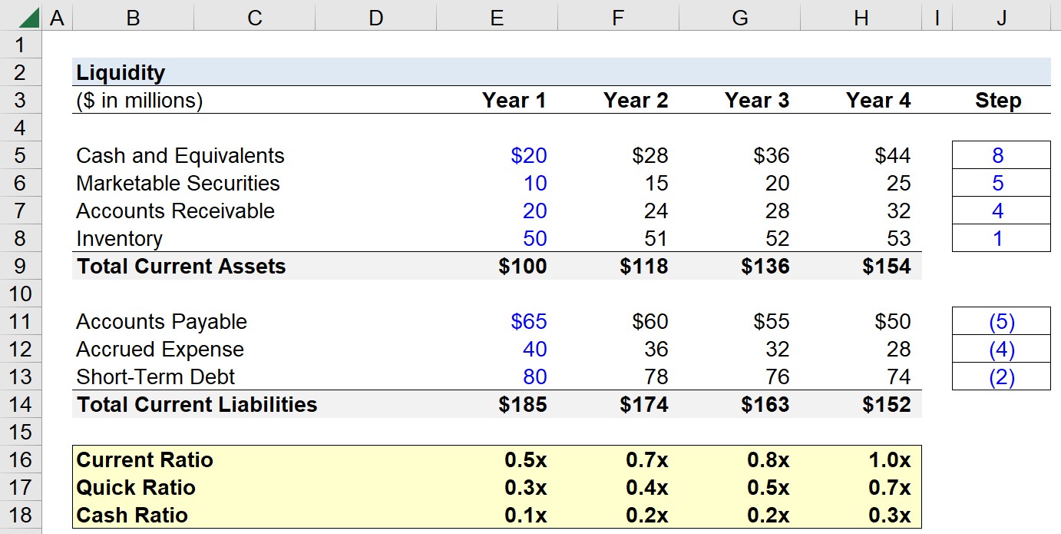Click the Cash and Equivalents label
The width and height of the screenshot is (1061, 534).
[180, 156]
